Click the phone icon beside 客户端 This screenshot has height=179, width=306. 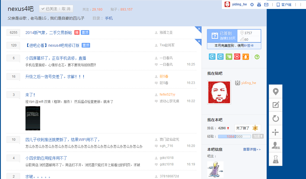(278, 5)
